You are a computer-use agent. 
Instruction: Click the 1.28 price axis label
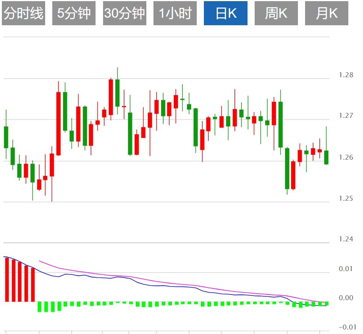[x=346, y=75]
